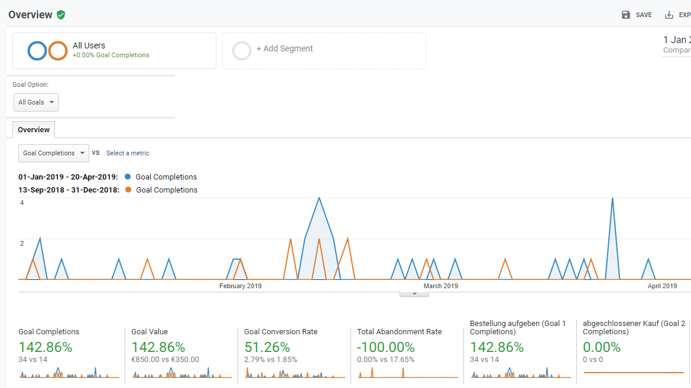Click the 2.79% vs 1.85% comparison text

pos(271,360)
